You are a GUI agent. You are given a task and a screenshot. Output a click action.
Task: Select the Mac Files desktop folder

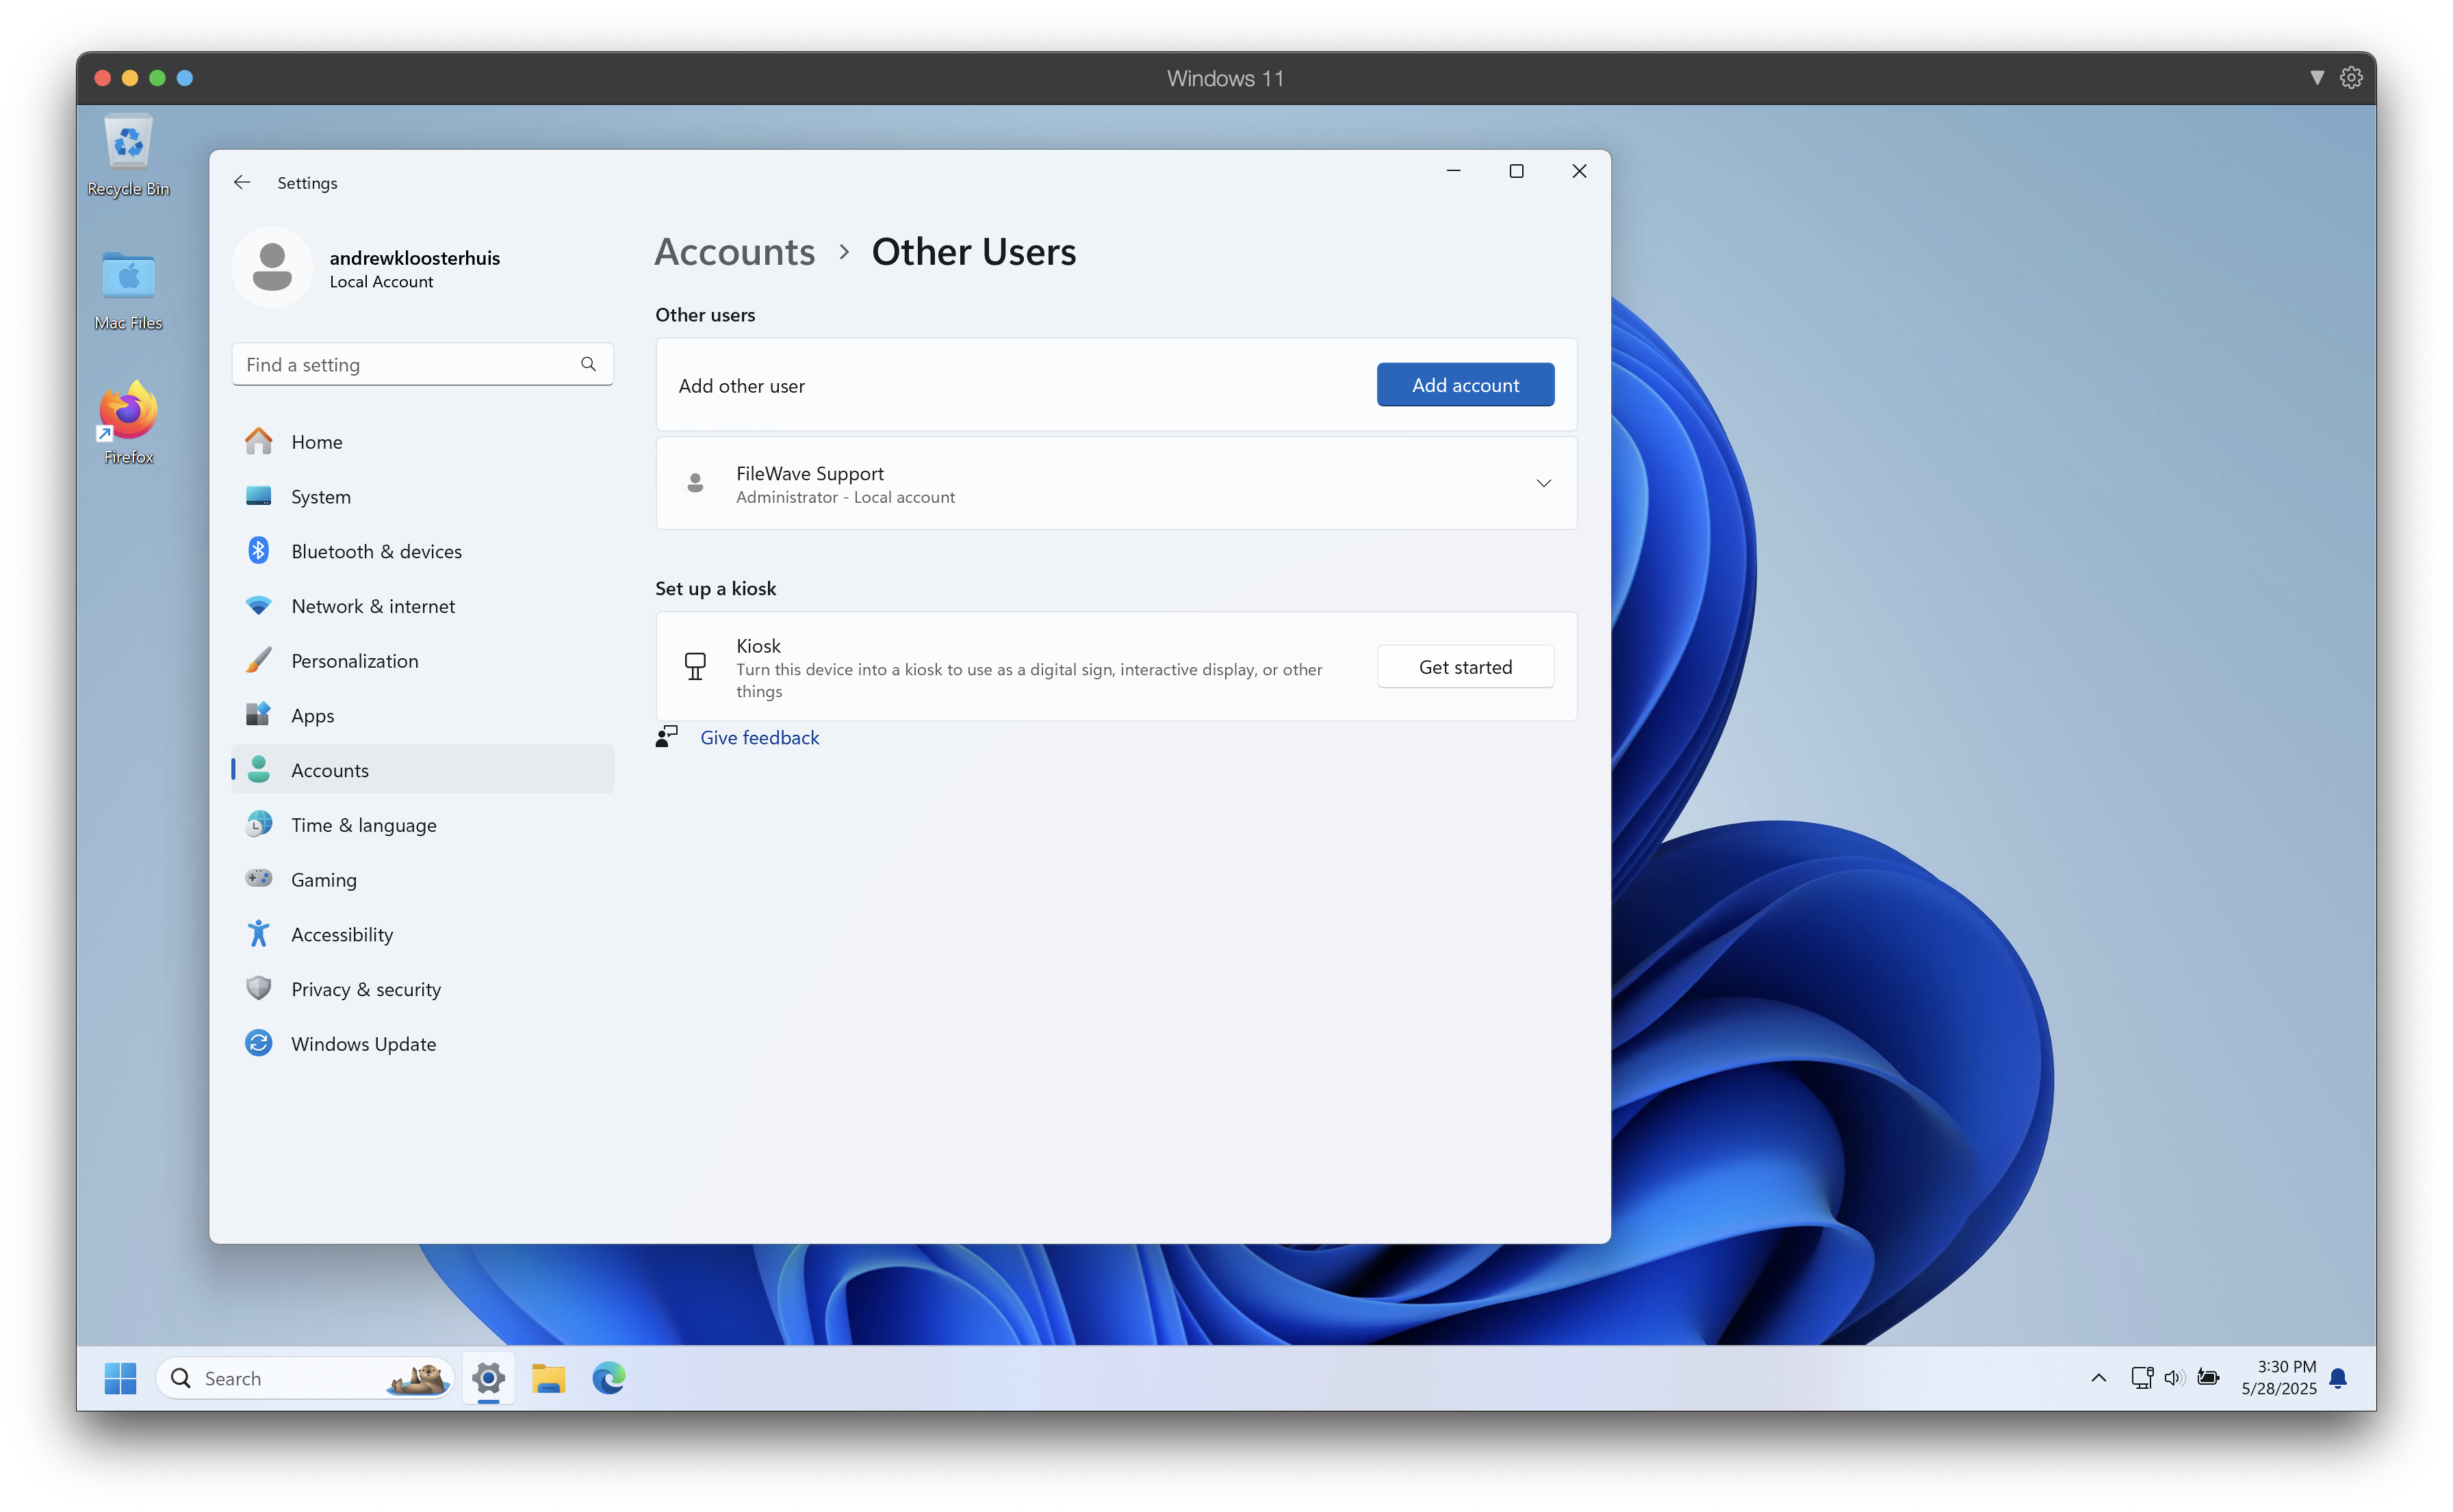point(128,291)
